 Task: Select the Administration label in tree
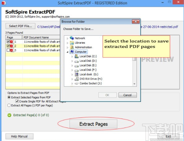tap(83, 47)
